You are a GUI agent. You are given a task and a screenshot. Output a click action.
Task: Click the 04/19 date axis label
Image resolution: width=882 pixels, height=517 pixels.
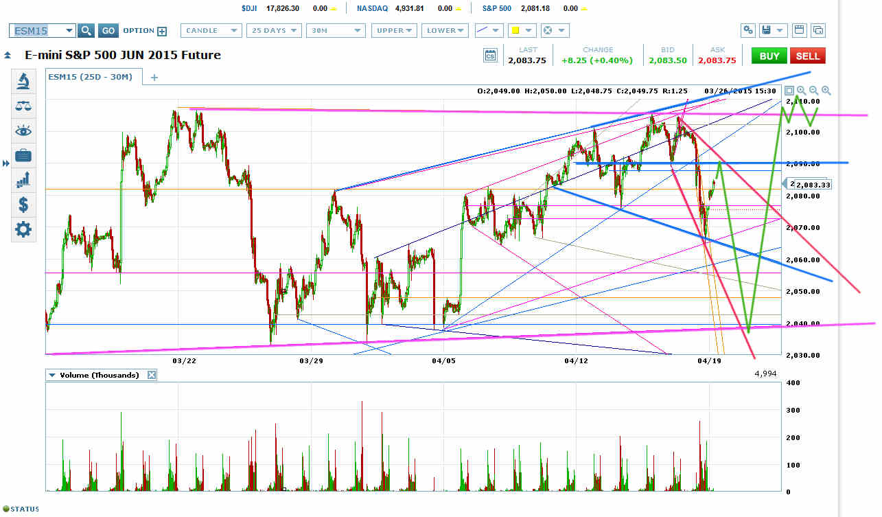pos(708,360)
